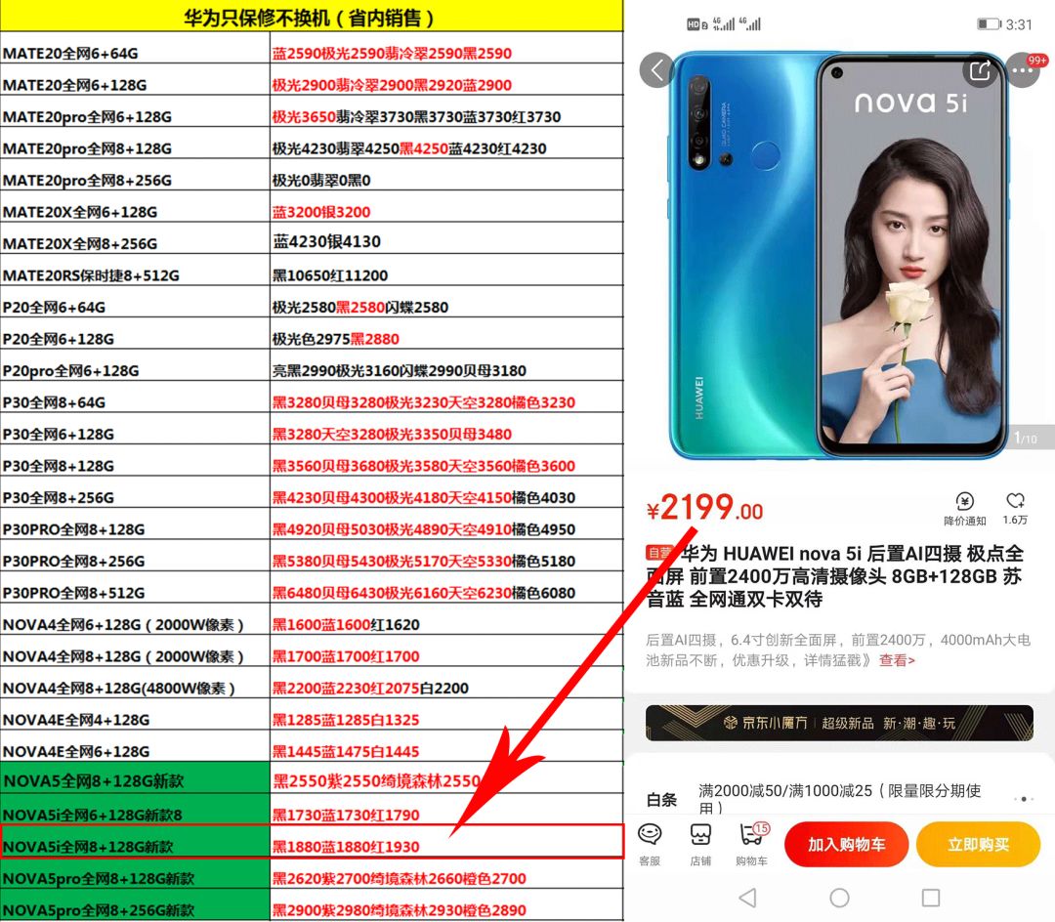1055x922 pixels.
Task: Select cell NOVA4全网8+128G(4800W像素)
Action: coord(135,683)
